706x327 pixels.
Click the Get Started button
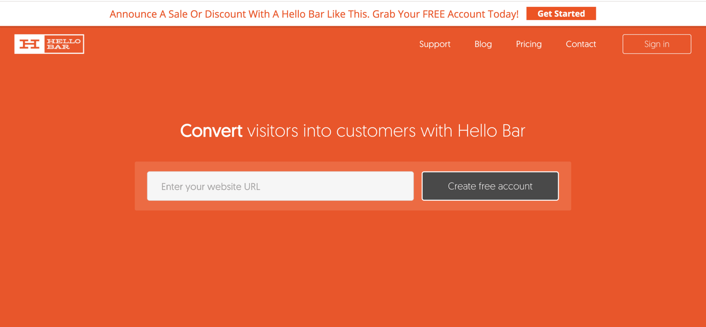tap(561, 14)
